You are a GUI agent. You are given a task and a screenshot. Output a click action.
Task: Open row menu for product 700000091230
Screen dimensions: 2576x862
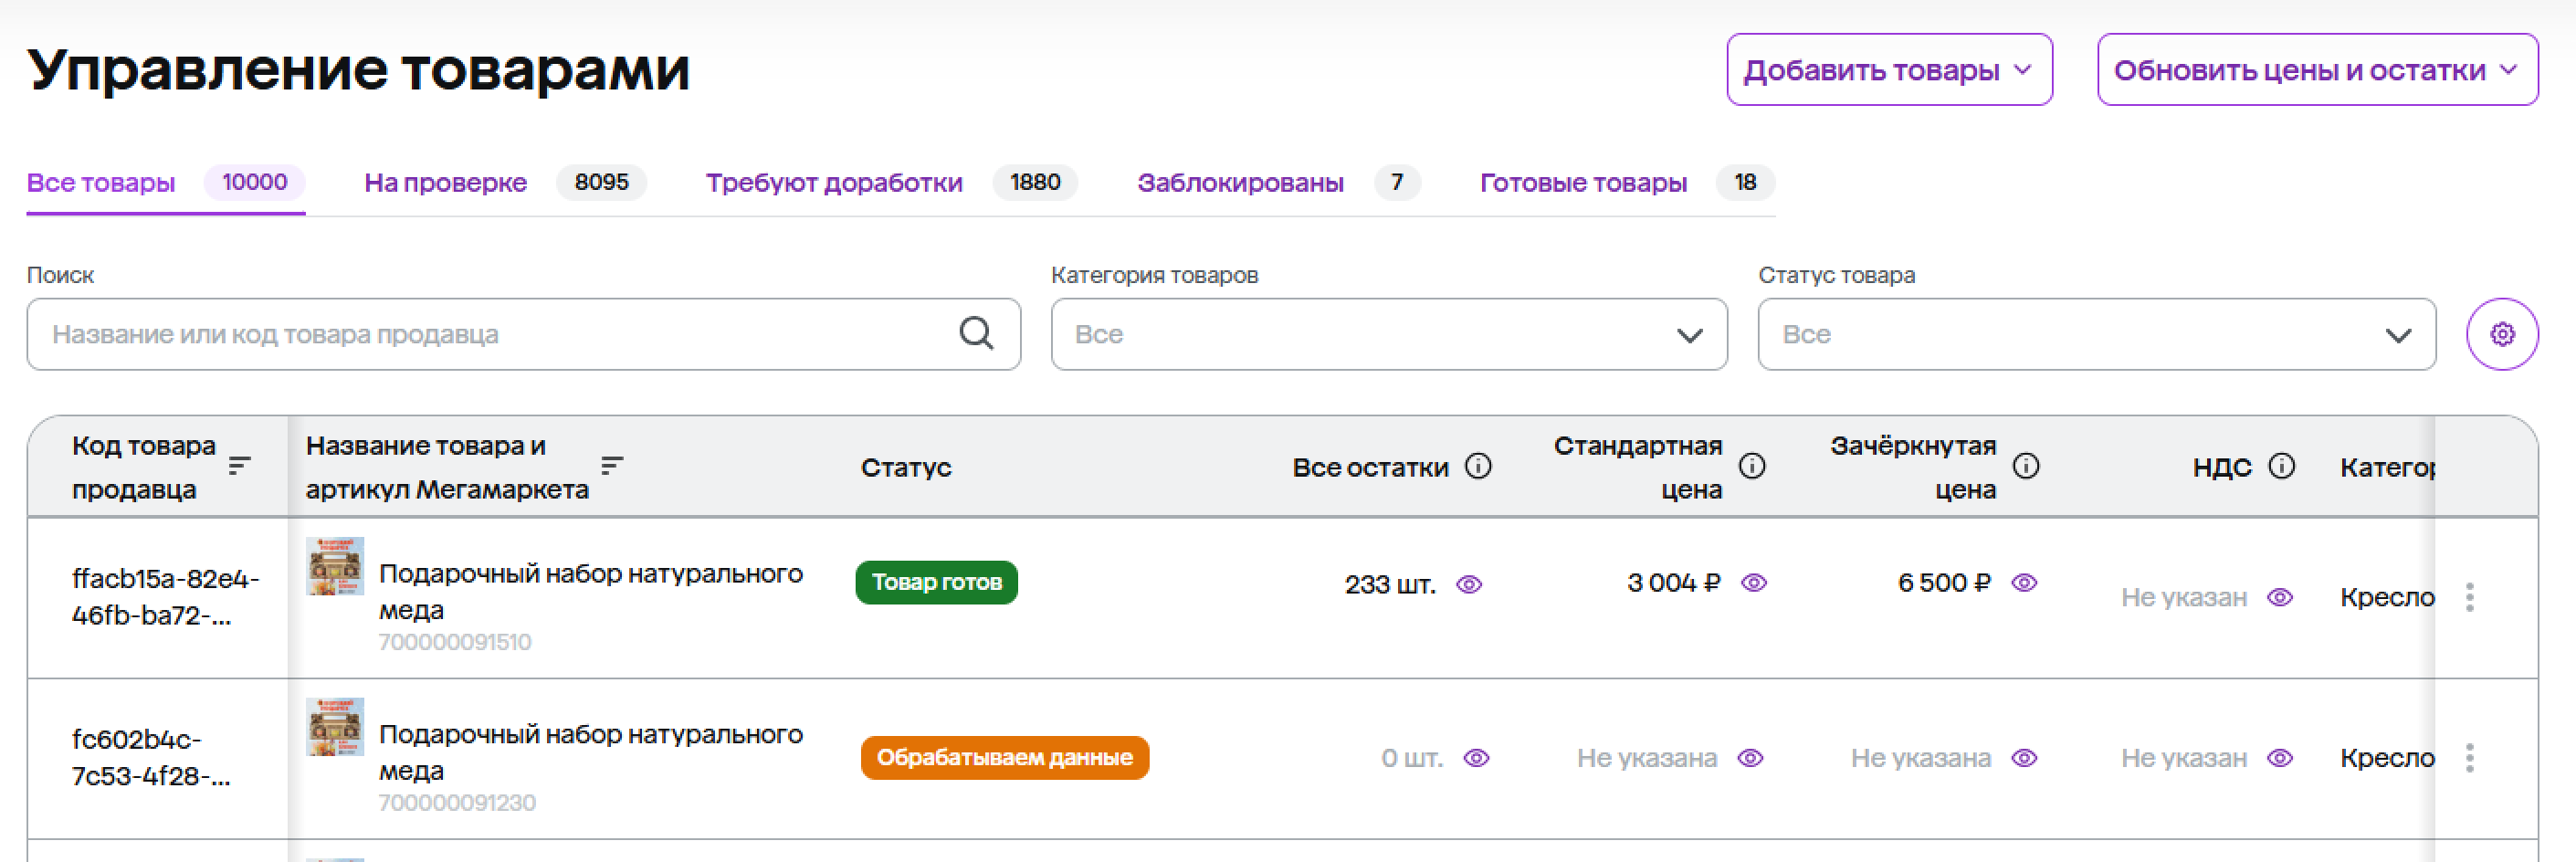2469,758
